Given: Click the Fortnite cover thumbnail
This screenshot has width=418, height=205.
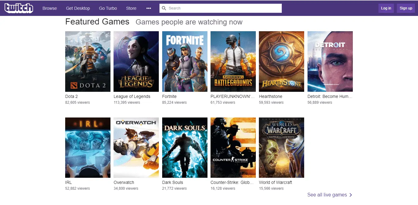Looking at the screenshot, I should [185, 61].
